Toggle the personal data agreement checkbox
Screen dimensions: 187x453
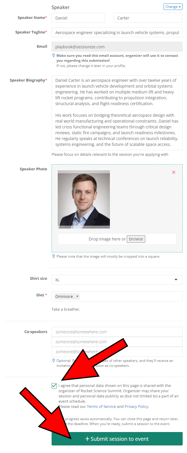54,386
